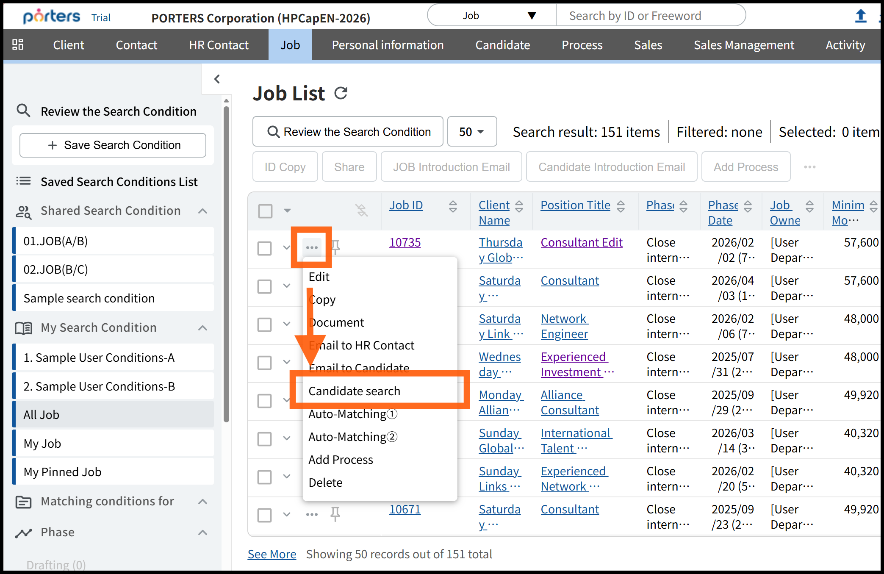Switch to the Candidate tab
This screenshot has width=884, height=574.
click(502, 45)
